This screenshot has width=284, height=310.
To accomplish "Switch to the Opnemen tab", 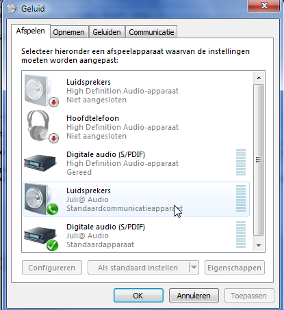I will point(68,32).
